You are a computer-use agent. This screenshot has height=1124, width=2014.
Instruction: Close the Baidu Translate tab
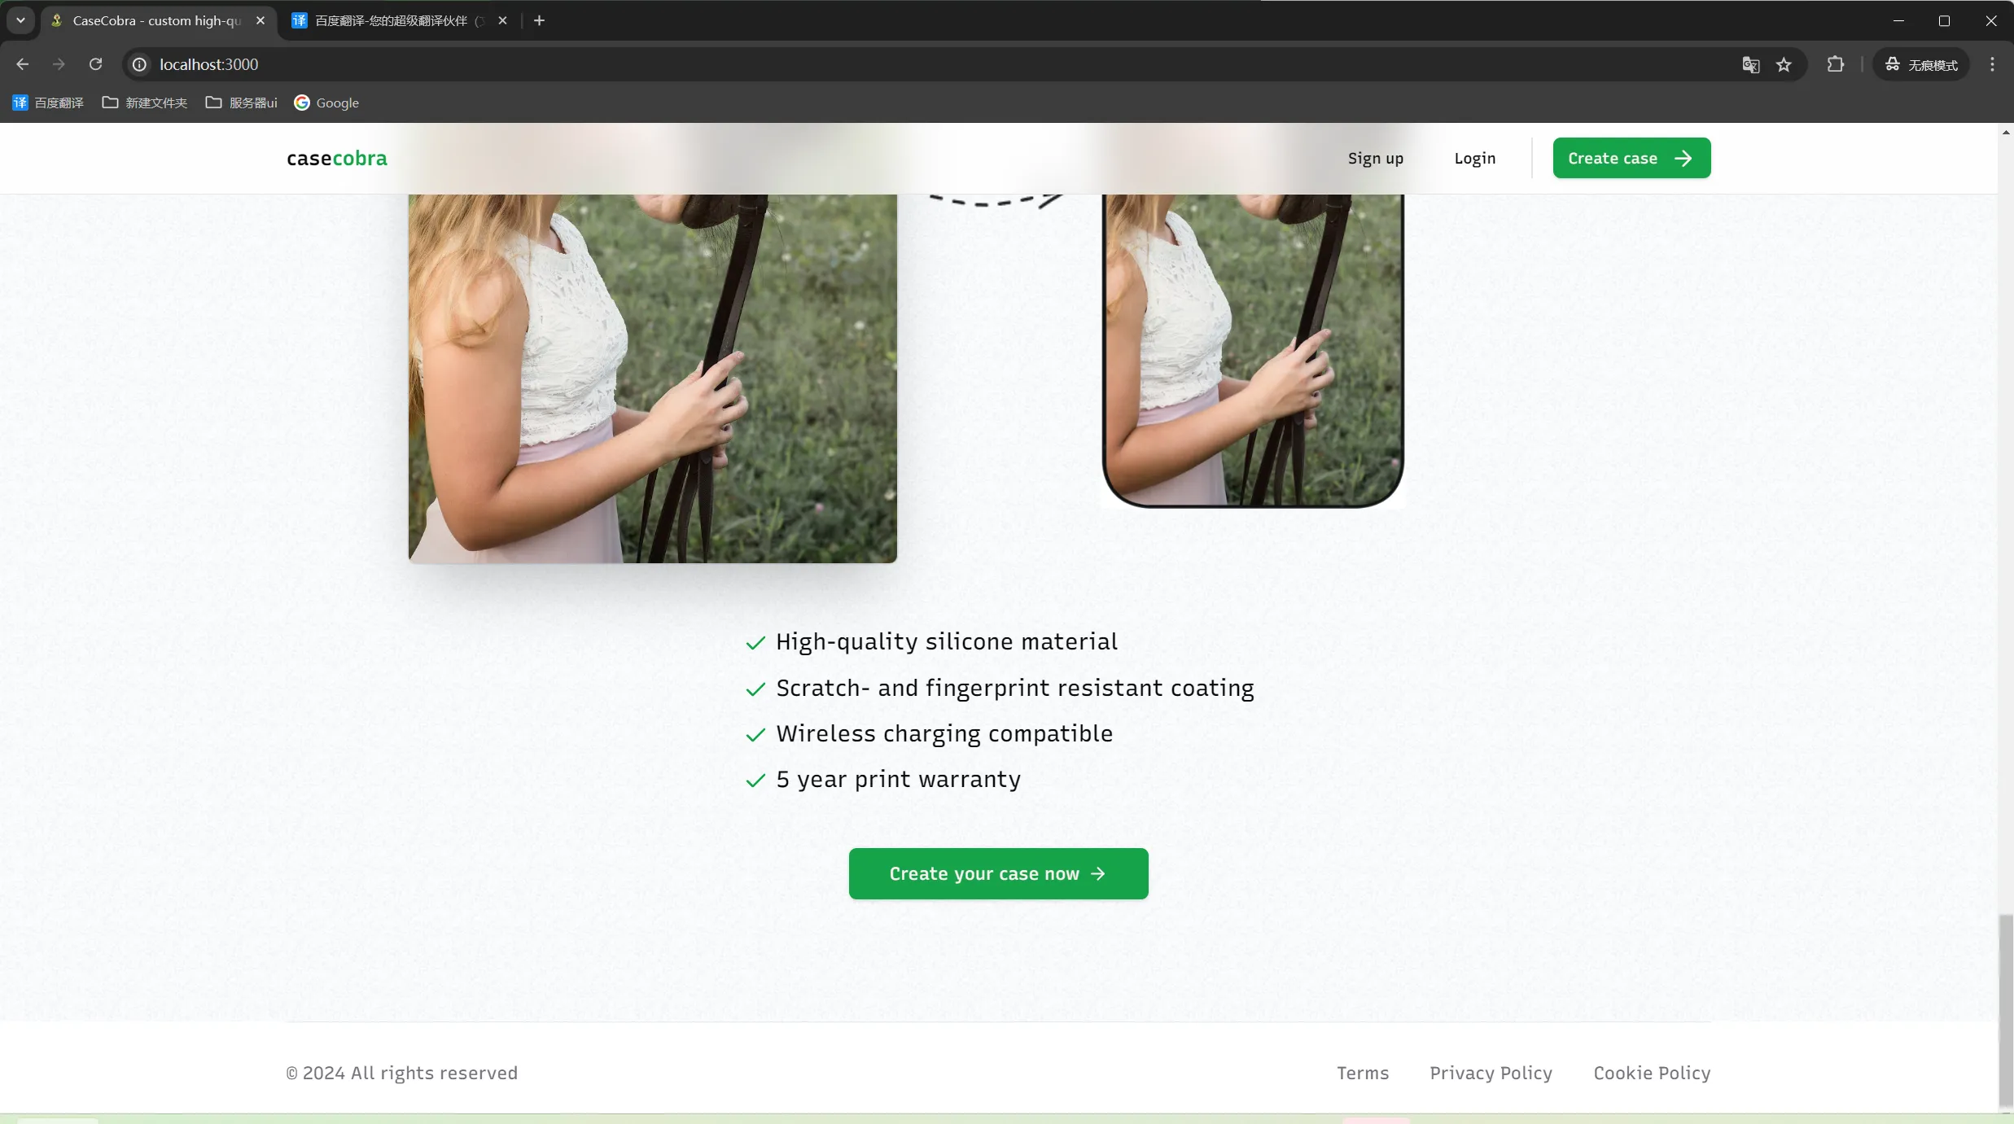point(502,20)
